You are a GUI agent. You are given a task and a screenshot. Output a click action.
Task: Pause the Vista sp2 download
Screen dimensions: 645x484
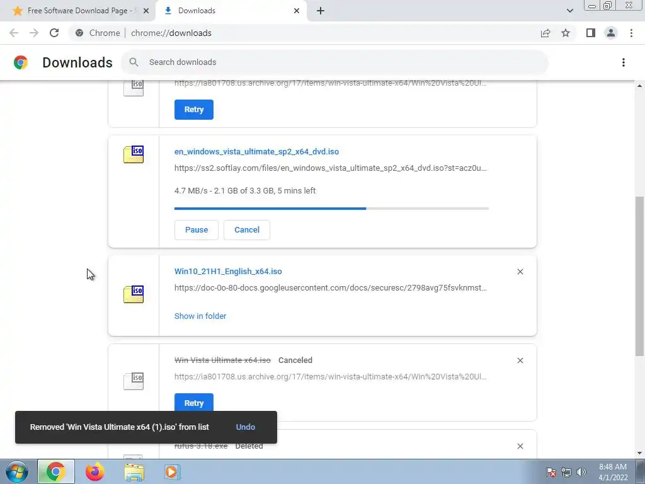point(197,229)
